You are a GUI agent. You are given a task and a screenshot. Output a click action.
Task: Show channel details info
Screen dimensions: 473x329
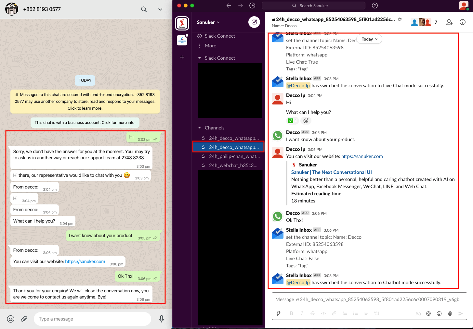click(x=463, y=22)
